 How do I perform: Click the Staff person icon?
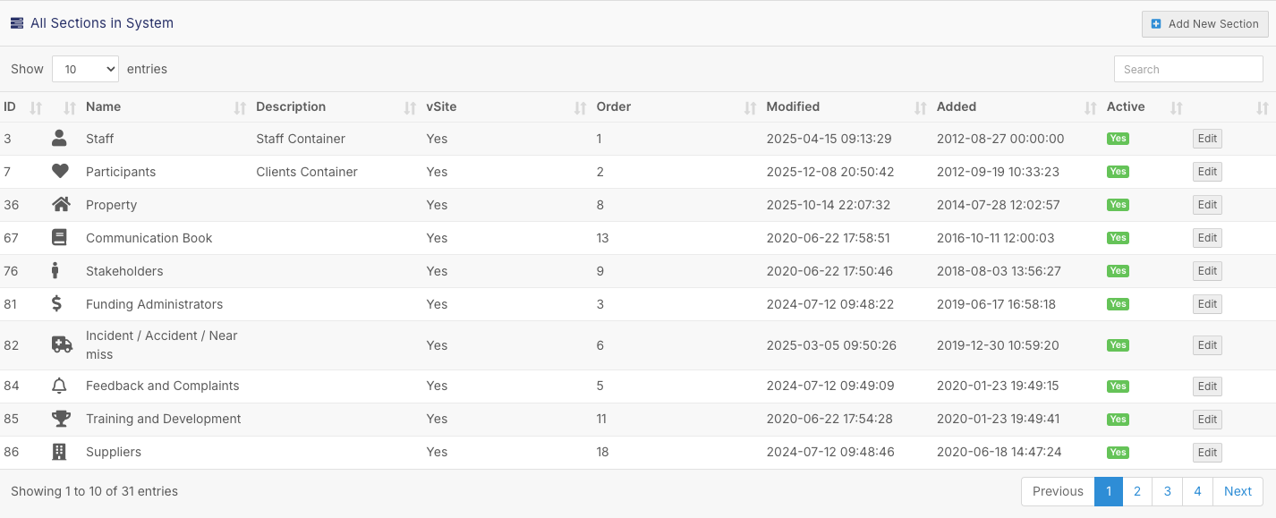[59, 138]
